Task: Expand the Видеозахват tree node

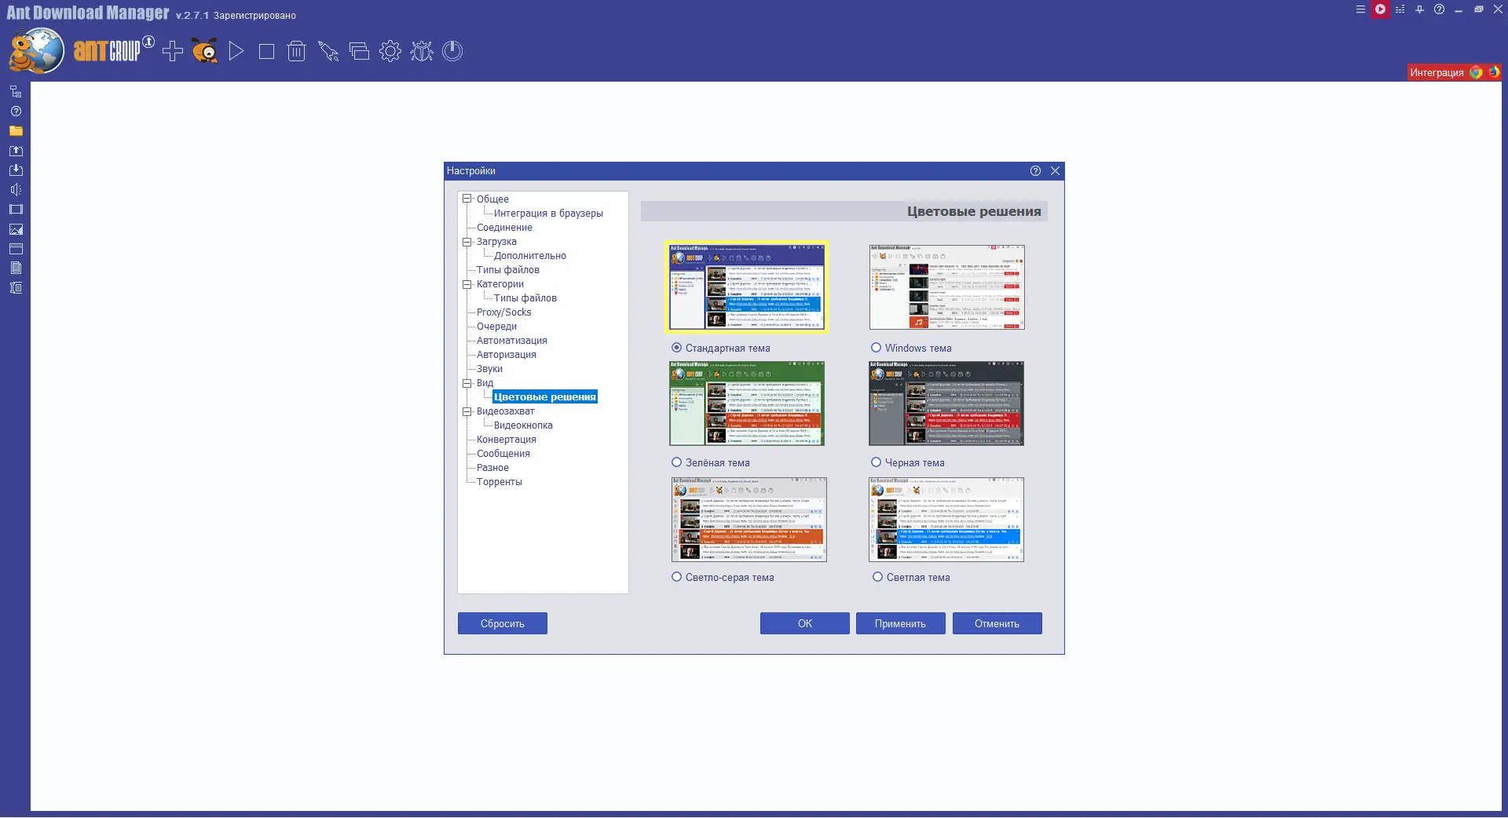Action: (x=467, y=411)
